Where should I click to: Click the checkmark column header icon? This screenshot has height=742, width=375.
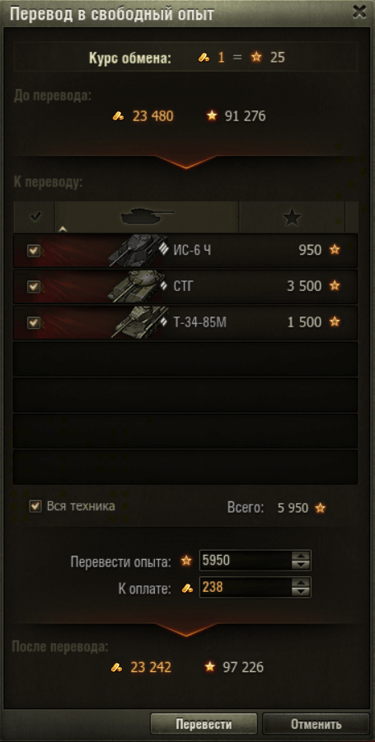click(x=35, y=217)
